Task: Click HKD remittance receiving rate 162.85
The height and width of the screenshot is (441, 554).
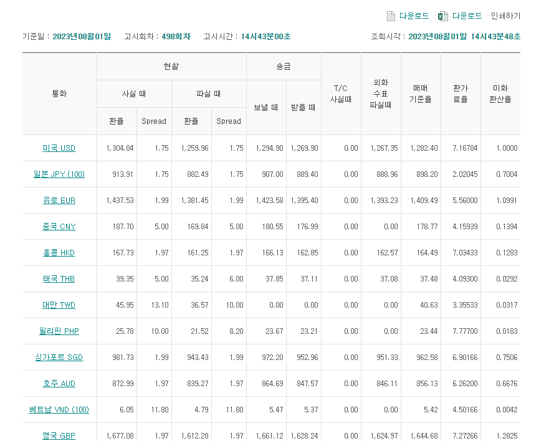Action: click(307, 252)
